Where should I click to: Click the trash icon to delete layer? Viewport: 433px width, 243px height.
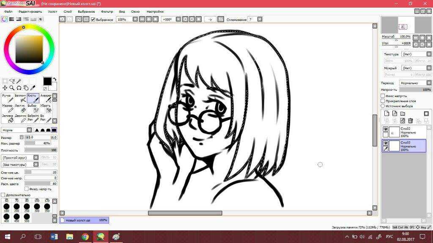click(x=411, y=121)
